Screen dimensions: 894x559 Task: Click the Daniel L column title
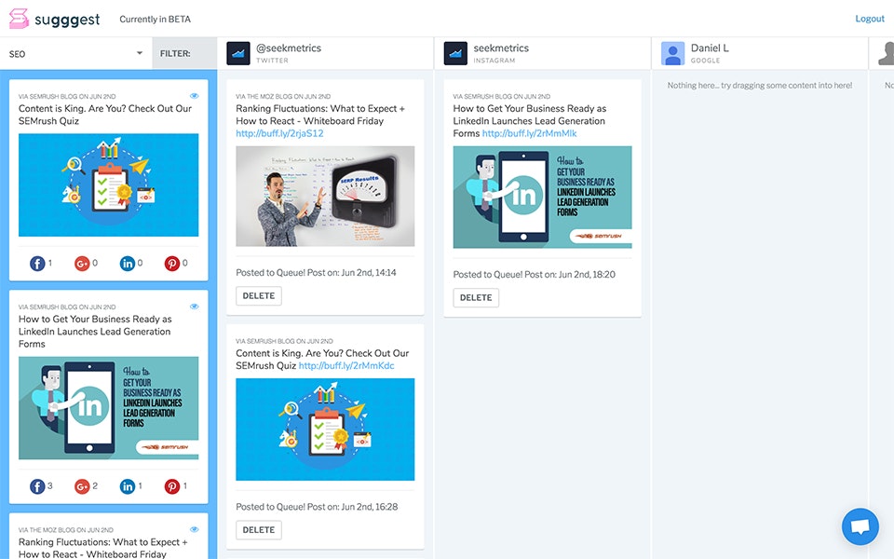click(710, 48)
